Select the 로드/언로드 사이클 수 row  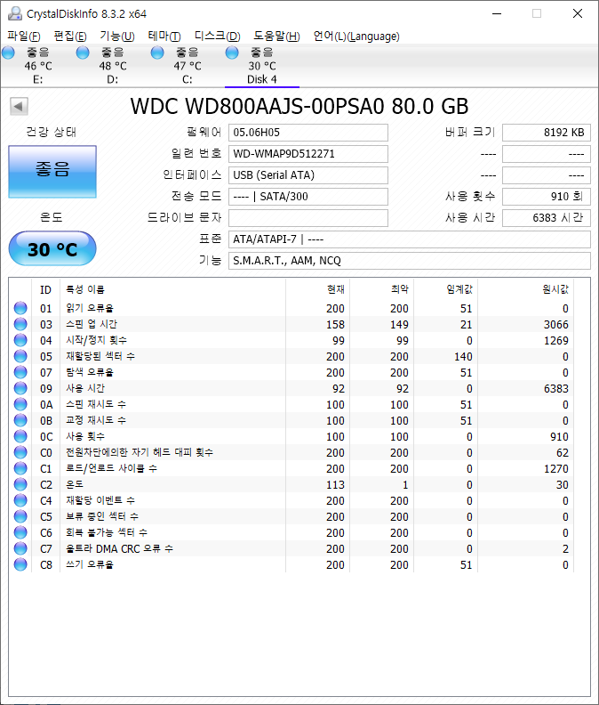point(292,468)
